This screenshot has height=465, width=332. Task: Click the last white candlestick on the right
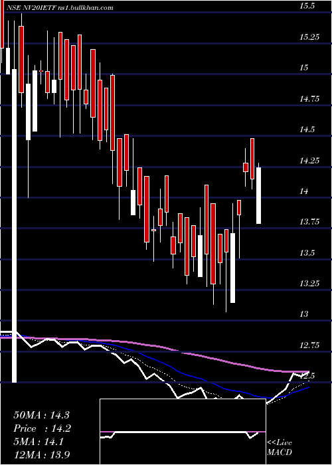tap(258, 195)
